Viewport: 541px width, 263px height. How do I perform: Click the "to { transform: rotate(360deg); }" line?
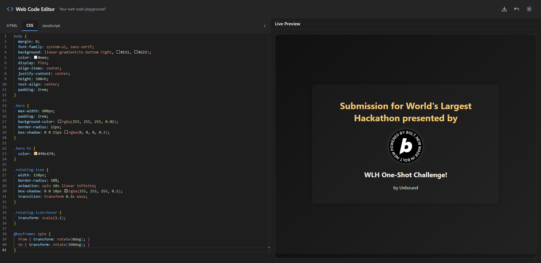click(54, 244)
